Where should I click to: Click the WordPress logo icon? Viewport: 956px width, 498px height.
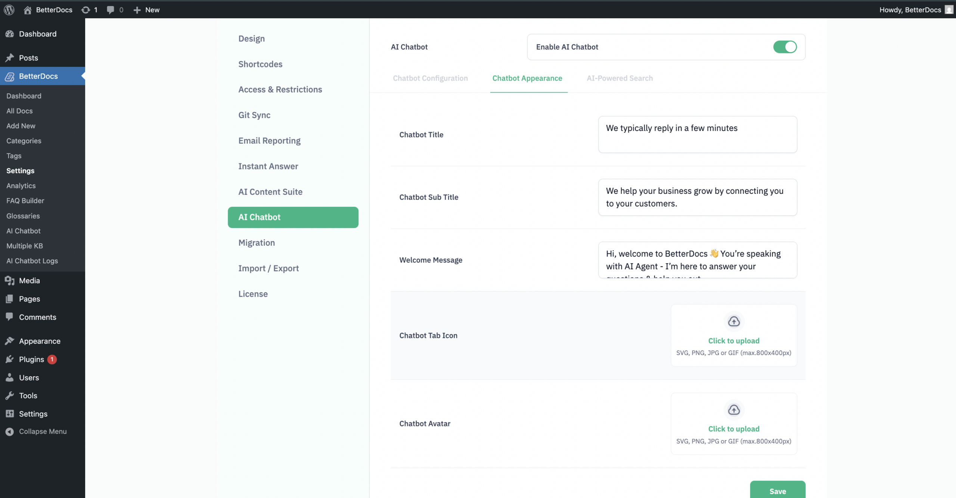(x=9, y=10)
